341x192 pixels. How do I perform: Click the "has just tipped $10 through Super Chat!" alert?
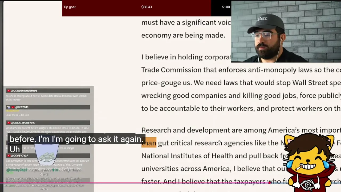coord(44,172)
